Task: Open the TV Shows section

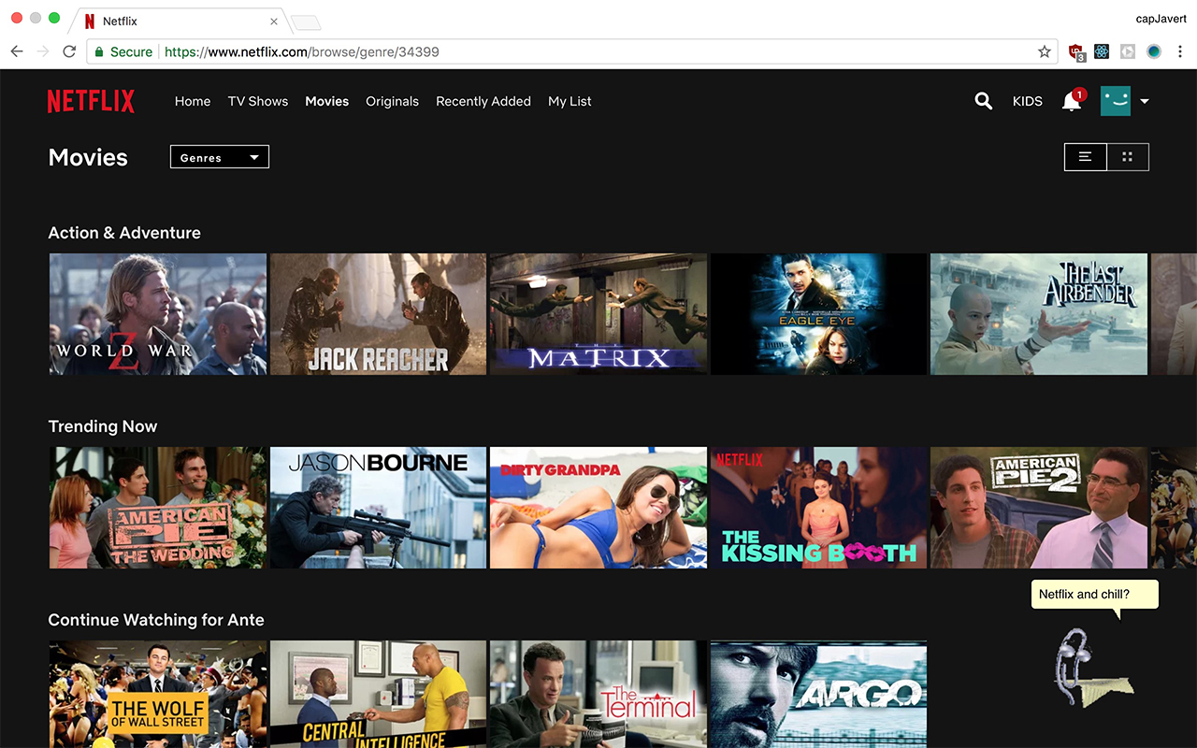Action: pyautogui.click(x=258, y=101)
